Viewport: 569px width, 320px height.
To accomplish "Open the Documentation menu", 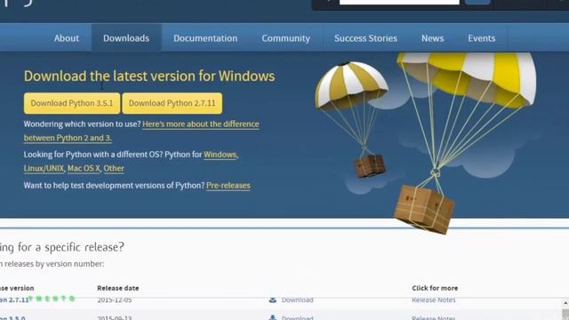I will click(205, 38).
